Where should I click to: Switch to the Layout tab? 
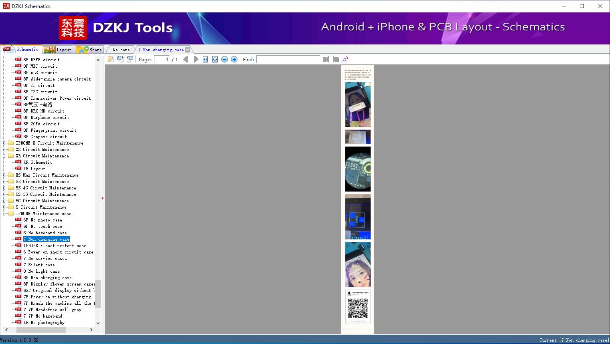click(57, 50)
